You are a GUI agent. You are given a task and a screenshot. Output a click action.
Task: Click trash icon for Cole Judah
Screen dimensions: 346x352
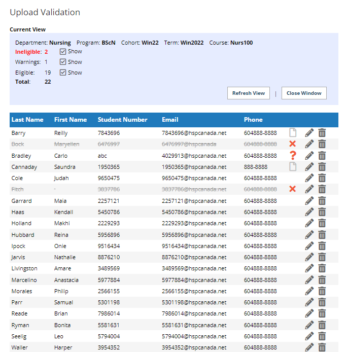[x=322, y=178]
